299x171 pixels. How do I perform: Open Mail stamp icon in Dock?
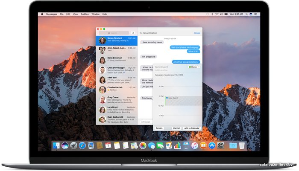[x=91, y=146]
